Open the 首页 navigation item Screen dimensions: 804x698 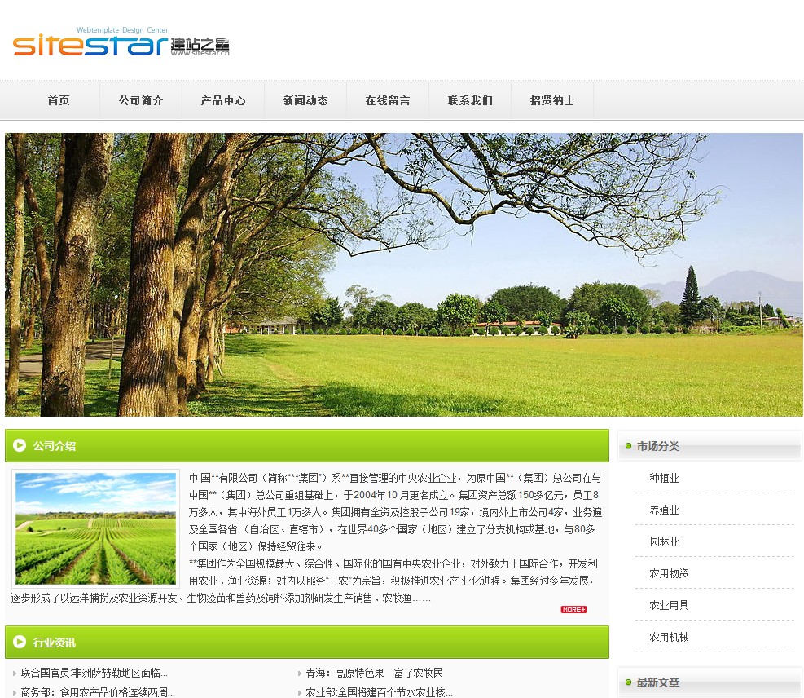(x=59, y=100)
